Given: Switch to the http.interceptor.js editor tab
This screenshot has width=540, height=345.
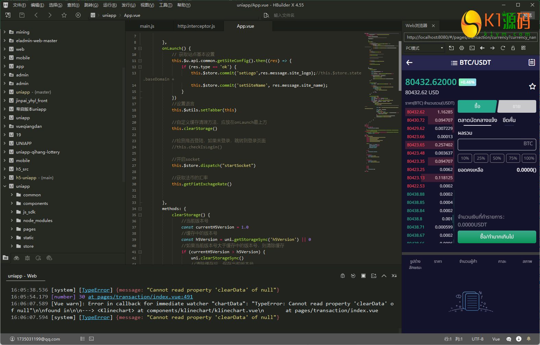Looking at the screenshot, I should coord(196,26).
